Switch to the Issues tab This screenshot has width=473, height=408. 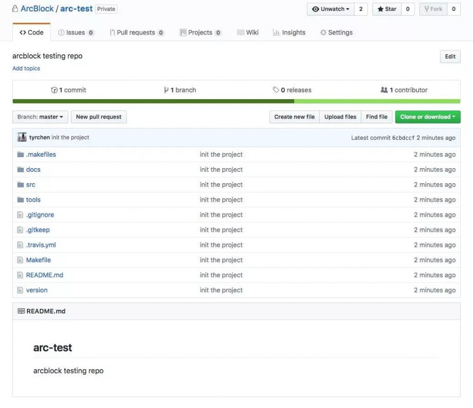76,33
